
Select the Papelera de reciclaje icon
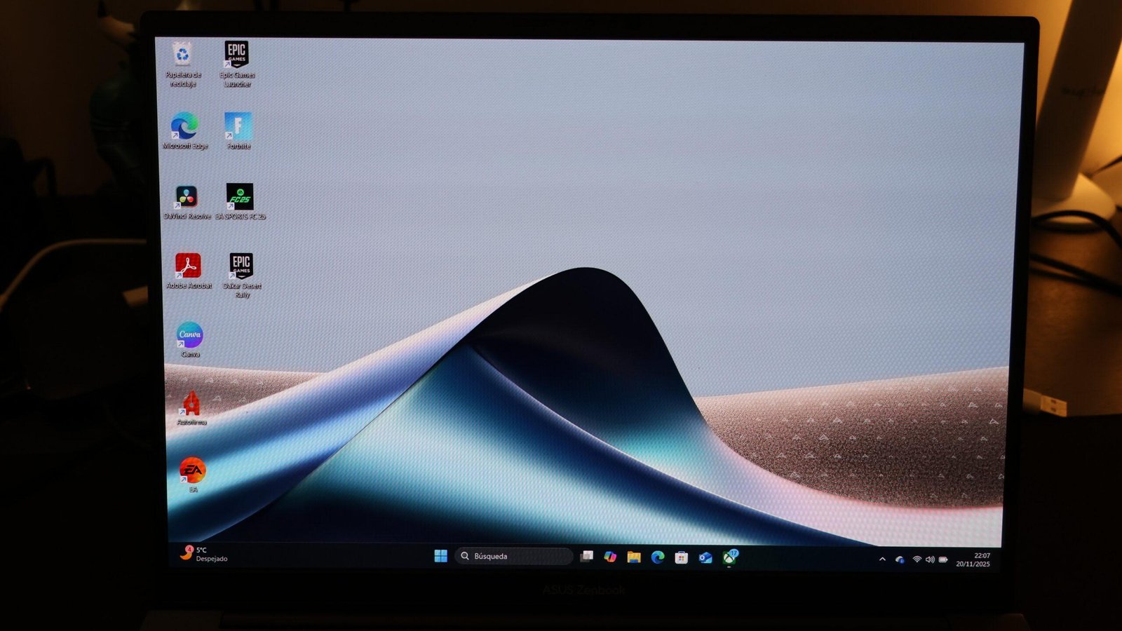click(182, 55)
